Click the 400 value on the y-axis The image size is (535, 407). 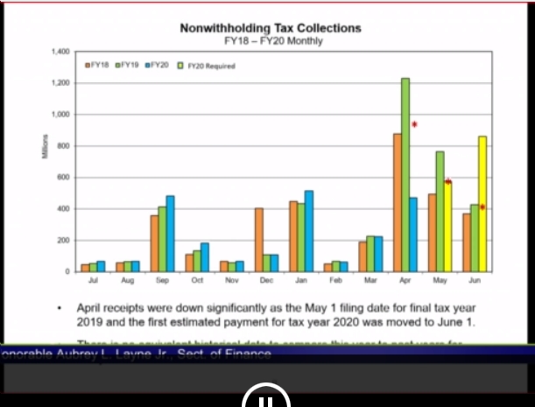[63, 209]
